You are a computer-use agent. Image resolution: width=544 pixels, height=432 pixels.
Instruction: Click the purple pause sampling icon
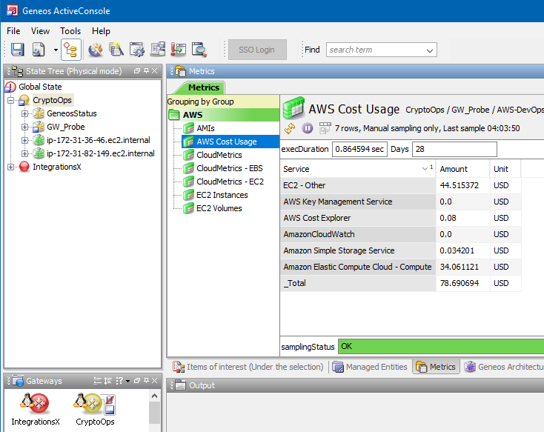click(307, 128)
